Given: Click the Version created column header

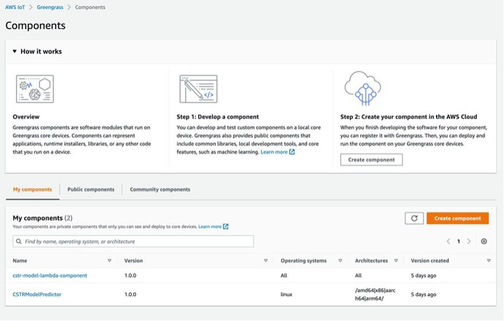Looking at the screenshot, I should coord(430,261).
